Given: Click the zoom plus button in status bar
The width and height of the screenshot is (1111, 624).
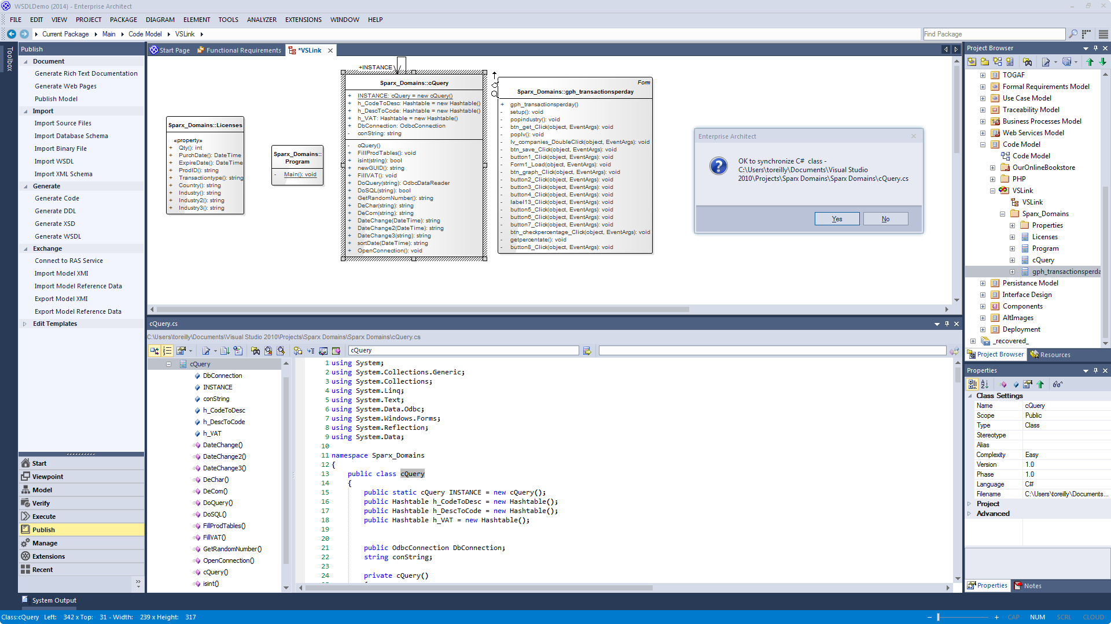Looking at the screenshot, I should (x=996, y=617).
